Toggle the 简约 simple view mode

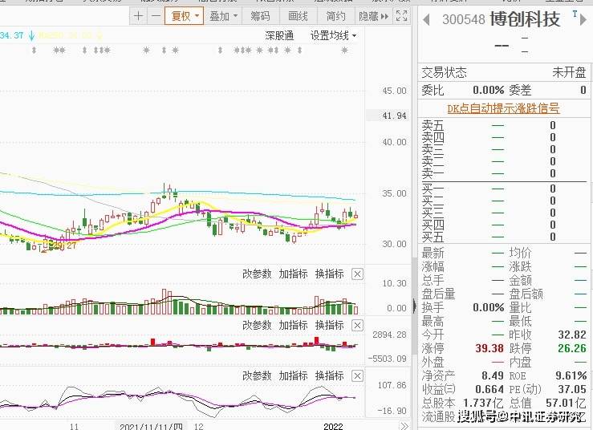(x=336, y=16)
